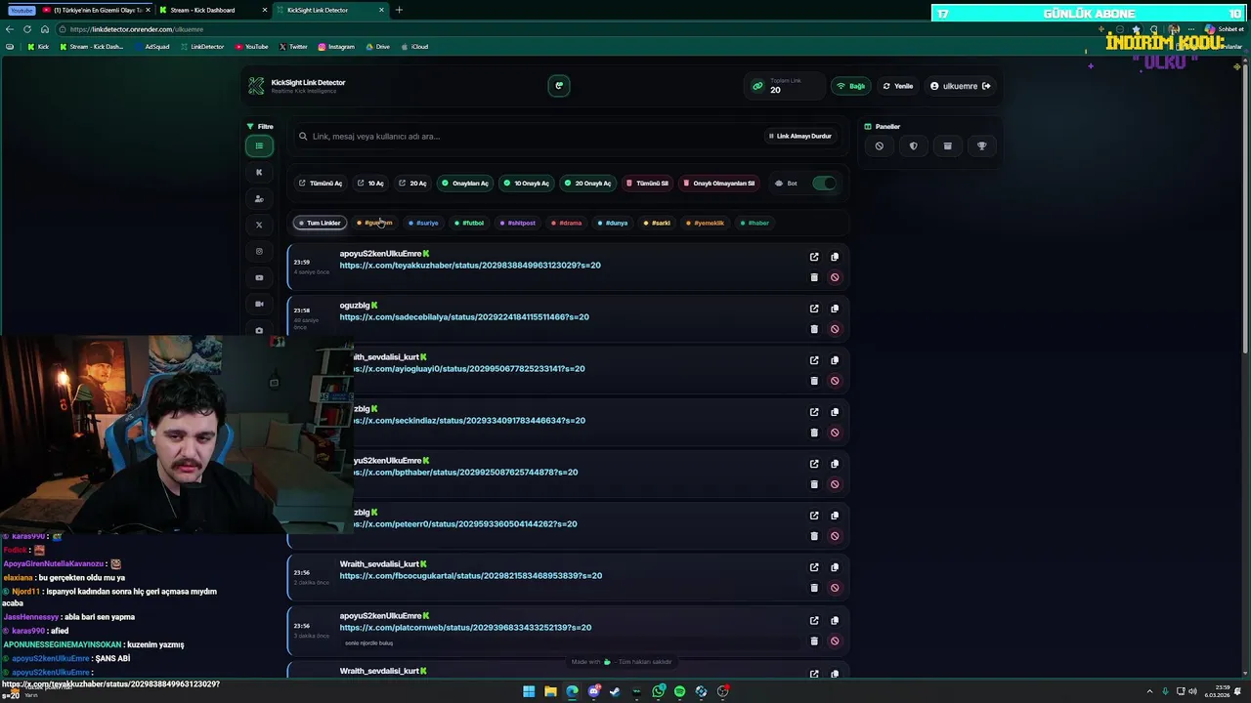Click the Bağlı connection status button

point(851,86)
